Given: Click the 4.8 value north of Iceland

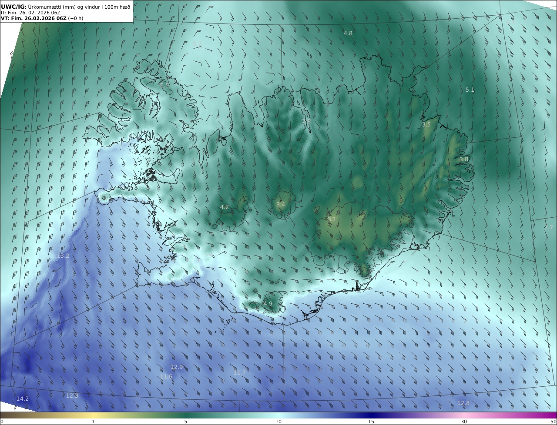Looking at the screenshot, I should pyautogui.click(x=348, y=33).
